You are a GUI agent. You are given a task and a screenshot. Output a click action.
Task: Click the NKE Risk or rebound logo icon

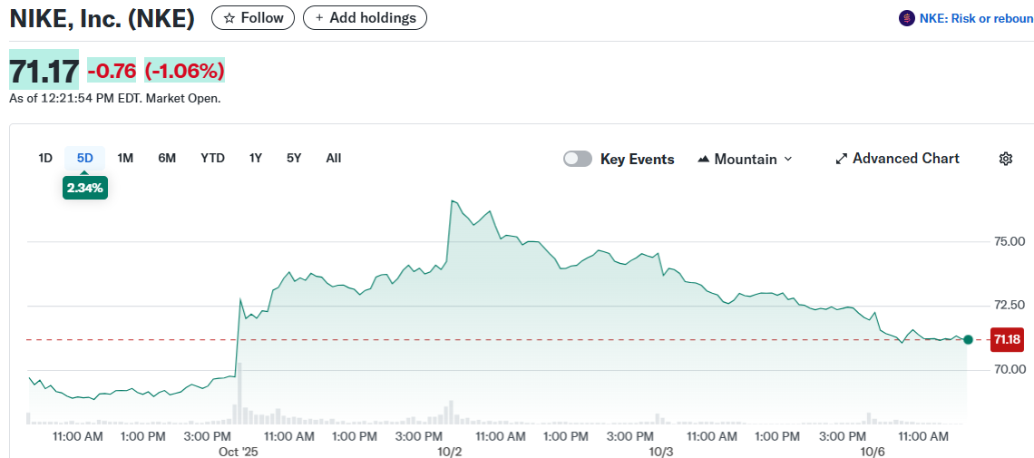tap(906, 18)
